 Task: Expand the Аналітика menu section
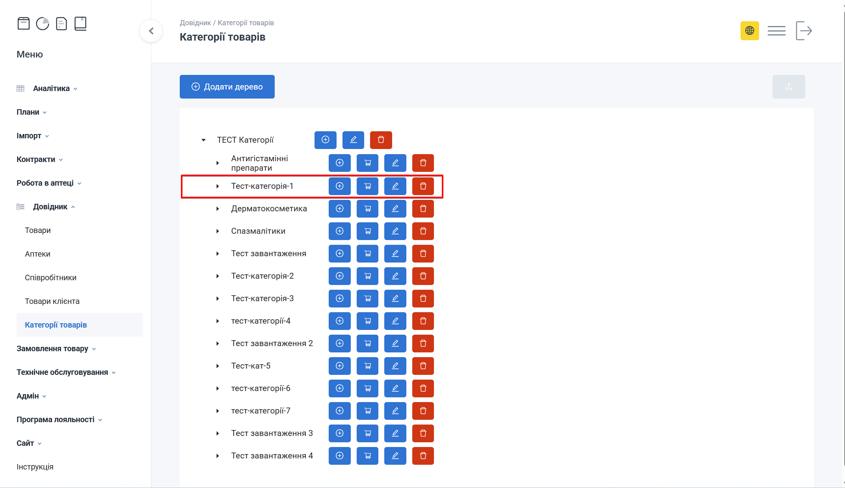tap(51, 88)
